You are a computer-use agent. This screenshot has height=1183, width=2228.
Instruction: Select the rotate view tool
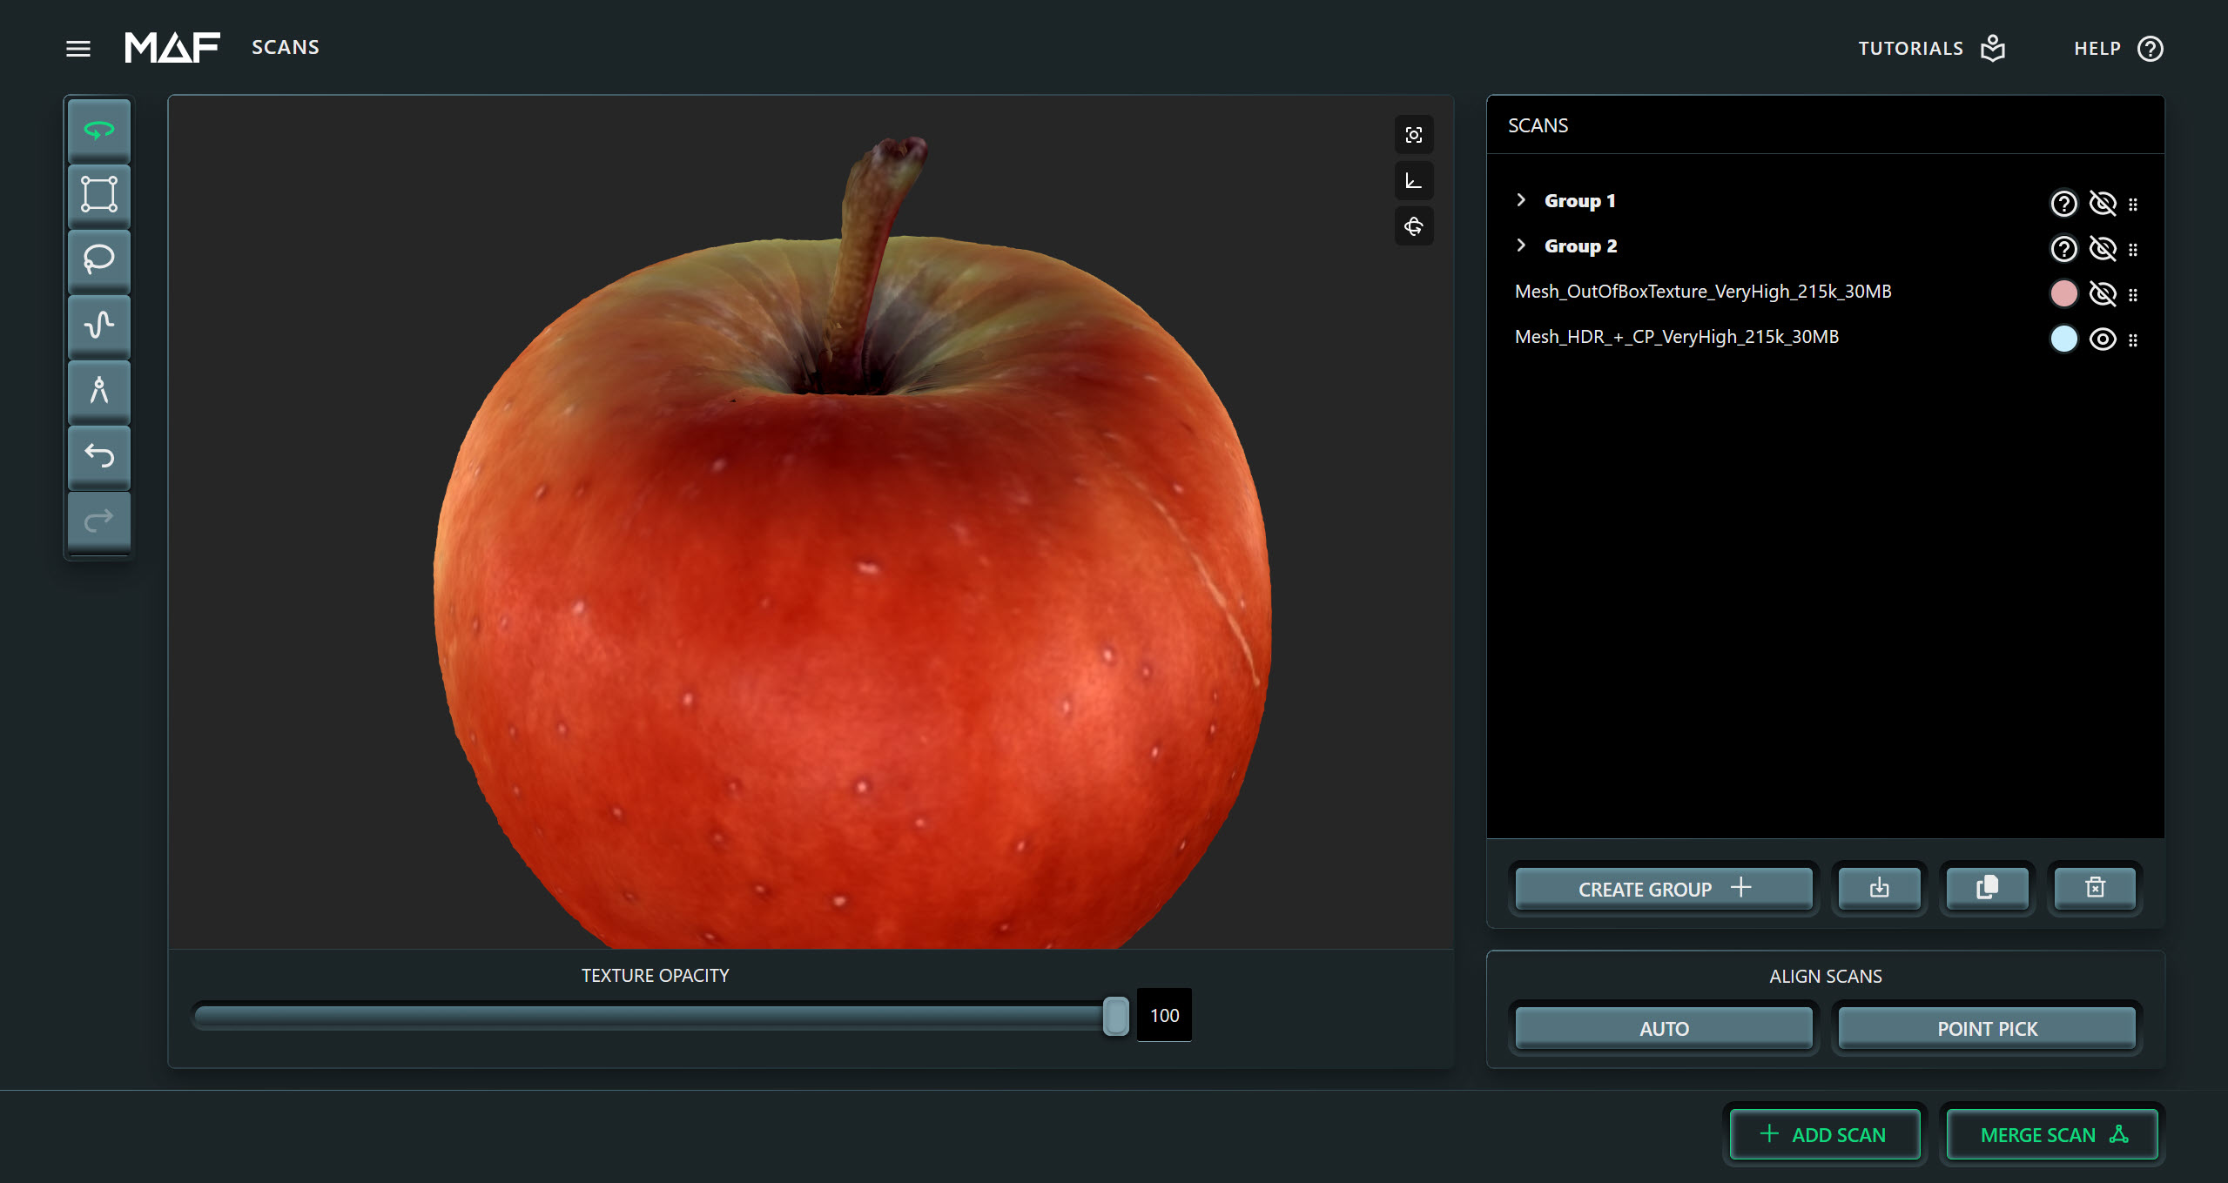(x=99, y=131)
